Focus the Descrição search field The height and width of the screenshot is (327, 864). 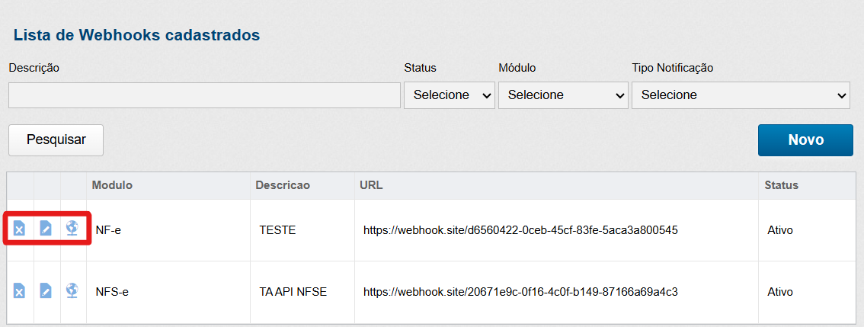coord(204,95)
